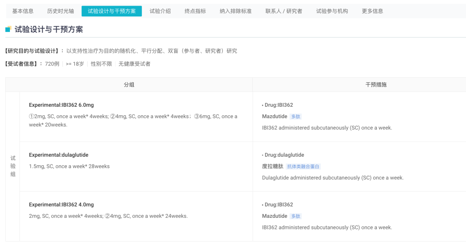Click the 分组 column header
Viewport: 466px width, 251px height.
click(x=129, y=84)
